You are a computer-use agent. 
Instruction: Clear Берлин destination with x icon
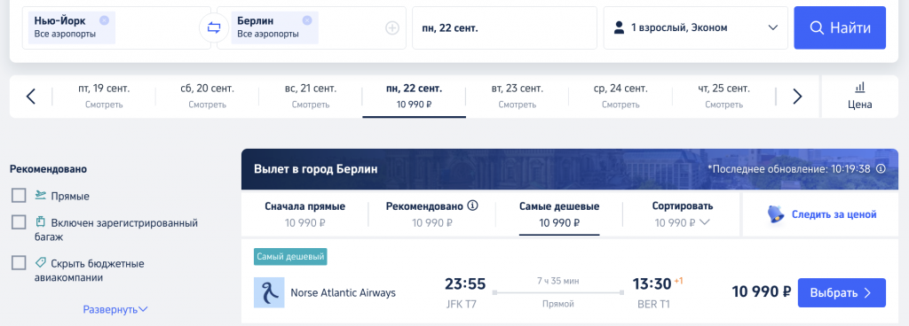[x=307, y=20]
